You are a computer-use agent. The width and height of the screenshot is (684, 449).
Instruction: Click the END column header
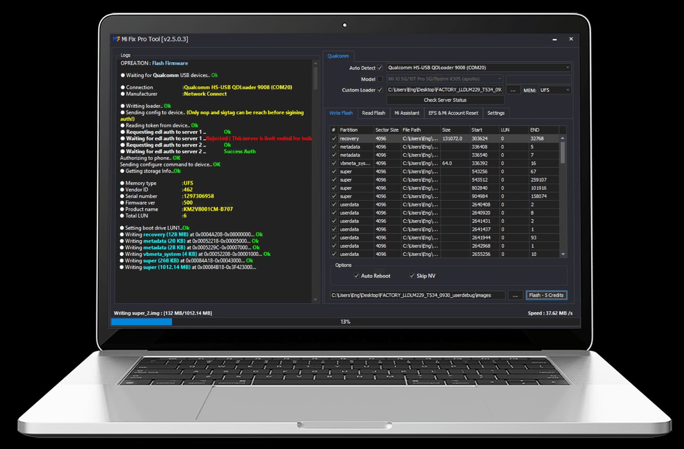(544, 130)
